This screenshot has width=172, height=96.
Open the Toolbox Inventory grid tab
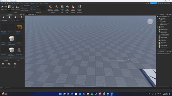point(9,17)
